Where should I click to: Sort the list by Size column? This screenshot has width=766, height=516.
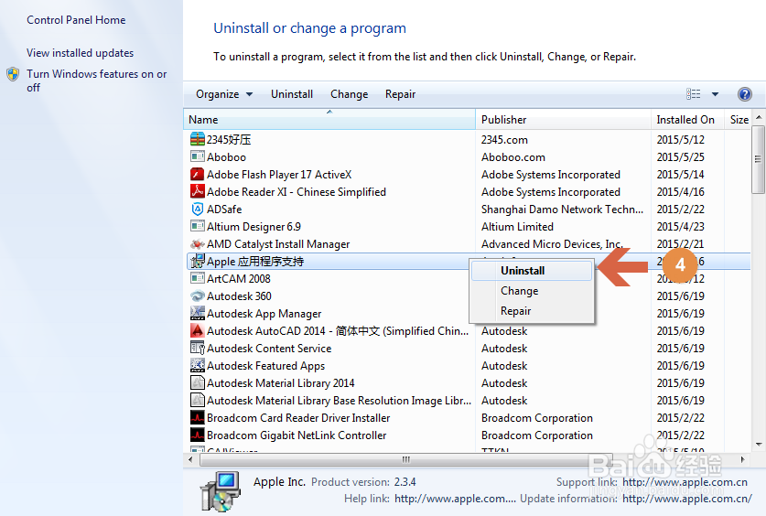[738, 120]
